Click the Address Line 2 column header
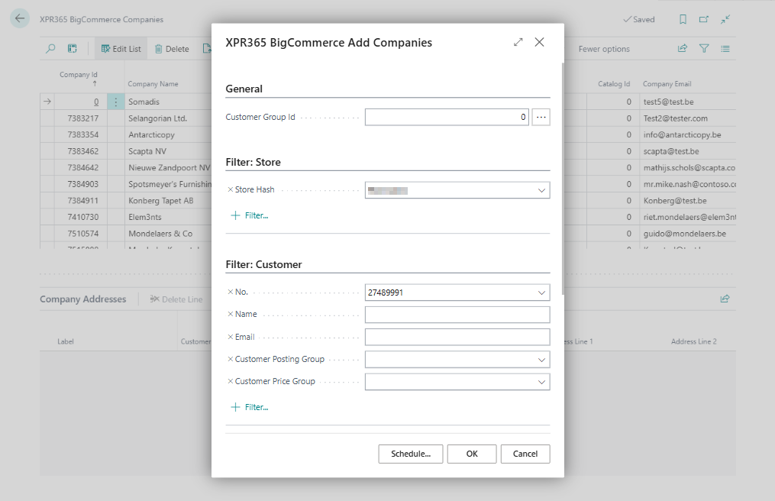Viewport: 775px width, 501px height. click(693, 341)
